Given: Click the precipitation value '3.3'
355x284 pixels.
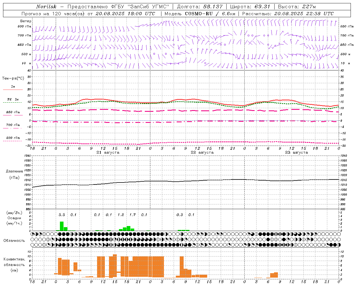Looking at the screenshot, I should point(62,215).
